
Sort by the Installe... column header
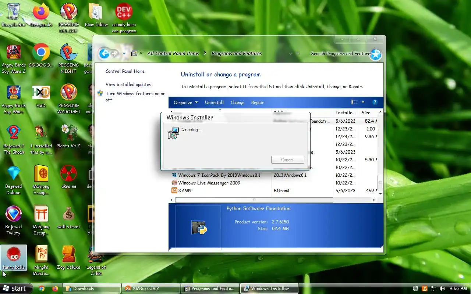tap(346, 113)
